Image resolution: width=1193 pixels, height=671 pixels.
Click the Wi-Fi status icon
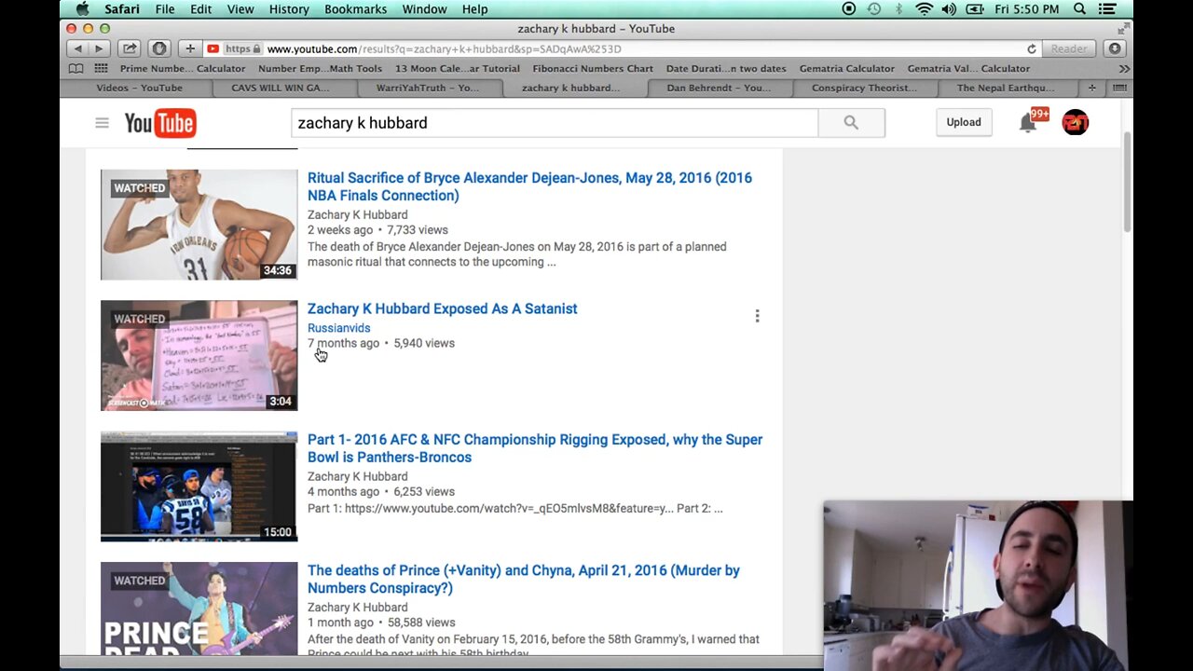(924, 9)
